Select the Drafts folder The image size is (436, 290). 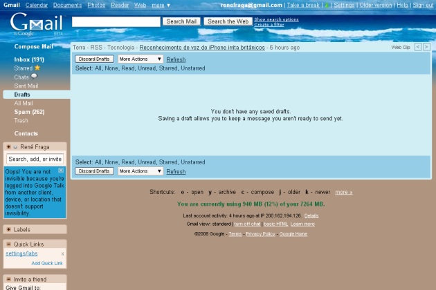click(x=22, y=95)
